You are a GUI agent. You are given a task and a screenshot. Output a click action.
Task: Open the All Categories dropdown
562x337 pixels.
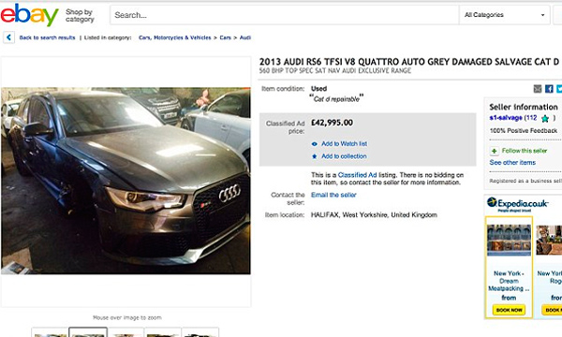click(x=504, y=15)
